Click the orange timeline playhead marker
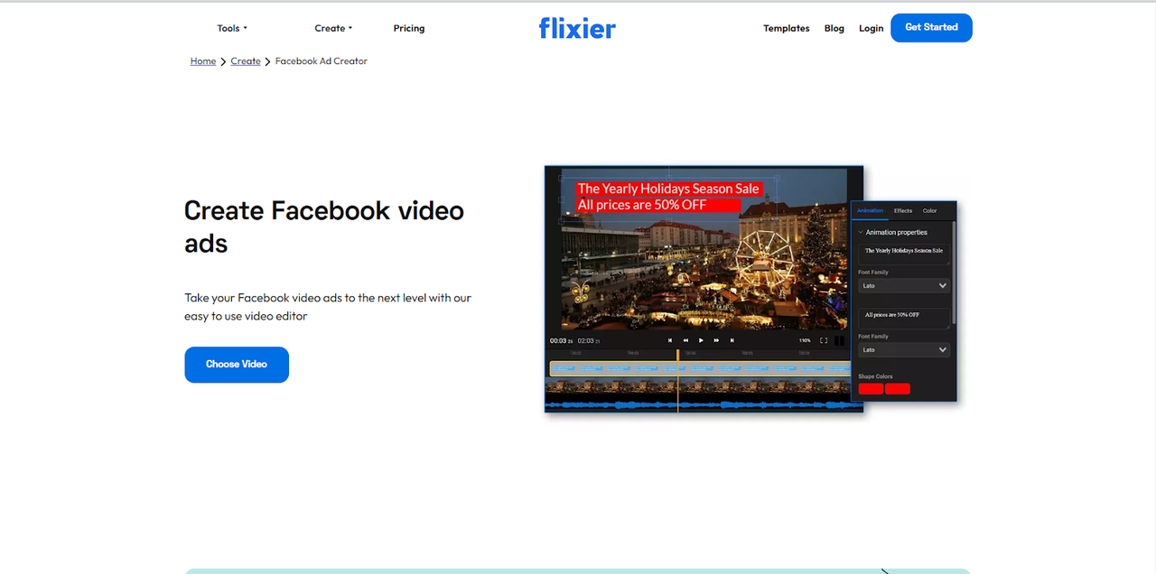Screen dimensions: 1156x574 pyautogui.click(x=677, y=356)
